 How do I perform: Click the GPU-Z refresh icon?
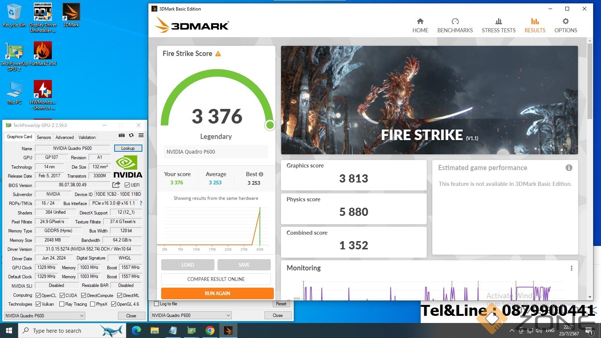click(x=131, y=135)
